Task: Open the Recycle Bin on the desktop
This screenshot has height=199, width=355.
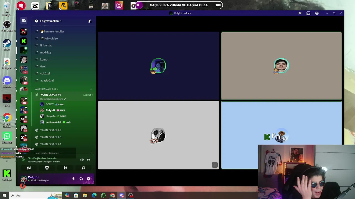Action: [7, 8]
